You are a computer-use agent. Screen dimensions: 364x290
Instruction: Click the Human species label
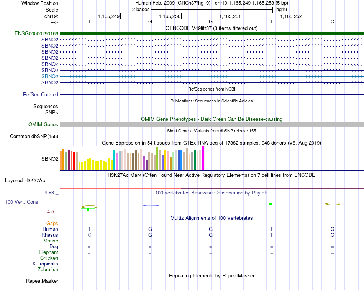coord(50,229)
